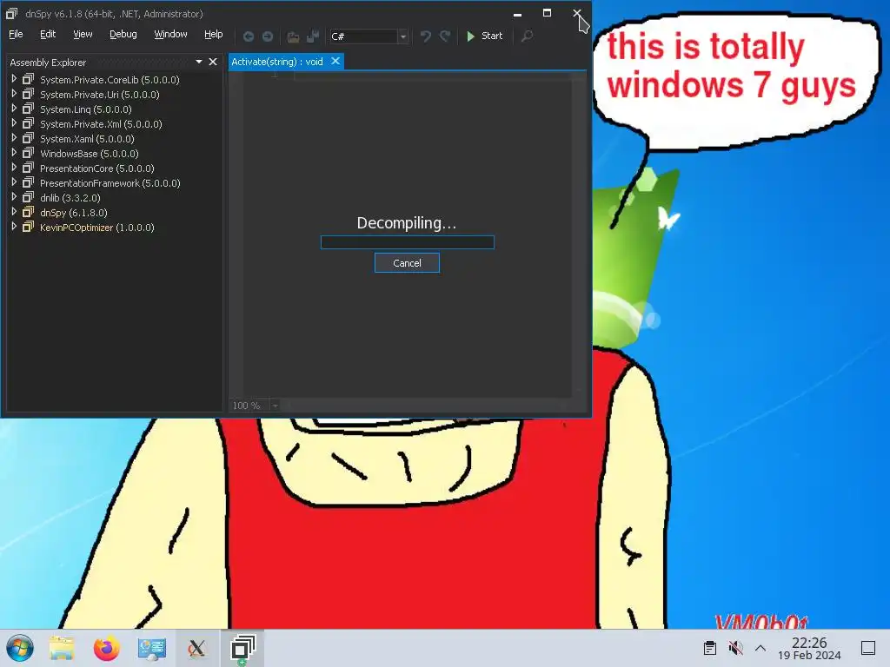Select System.Xaml (5.0.0.0) assembly
The width and height of the screenshot is (890, 667).
87,139
